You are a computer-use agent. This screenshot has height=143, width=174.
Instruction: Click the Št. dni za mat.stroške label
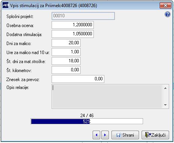coord(26,62)
